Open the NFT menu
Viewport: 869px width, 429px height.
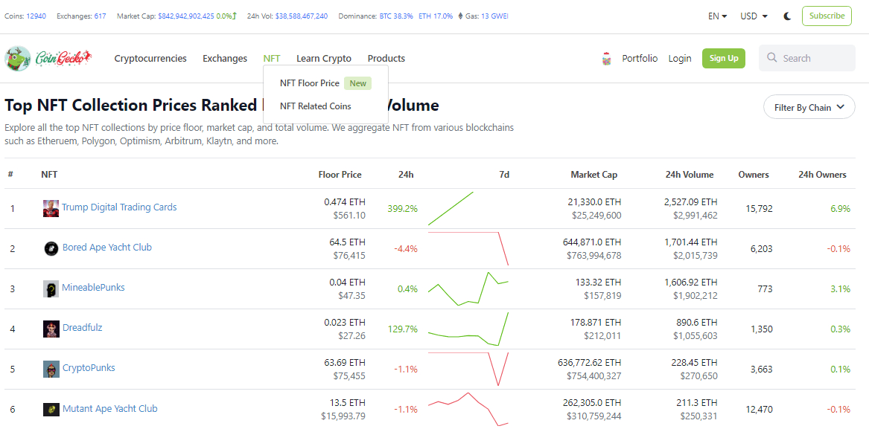coord(272,58)
